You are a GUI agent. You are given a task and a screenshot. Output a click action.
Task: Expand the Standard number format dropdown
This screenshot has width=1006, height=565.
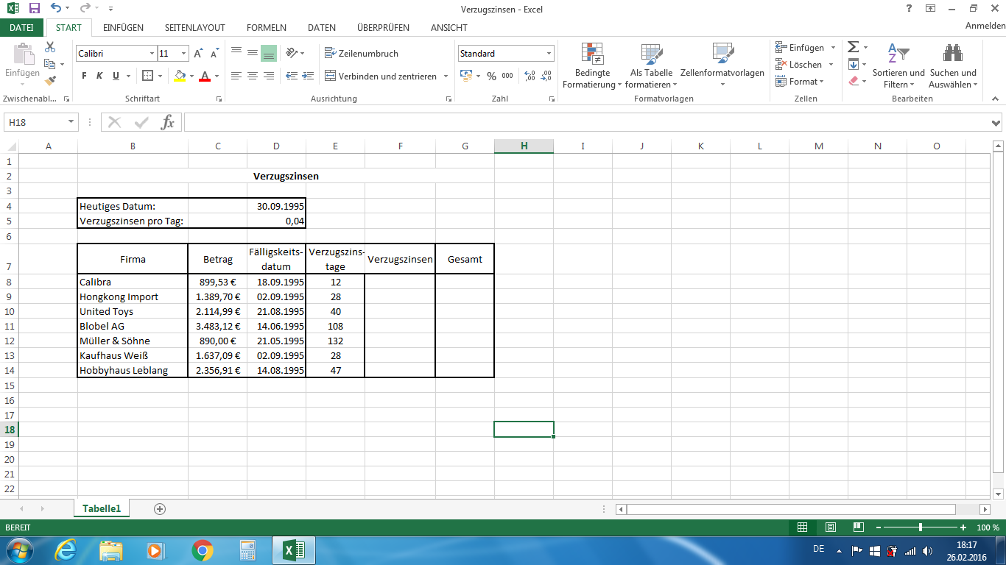coord(549,54)
